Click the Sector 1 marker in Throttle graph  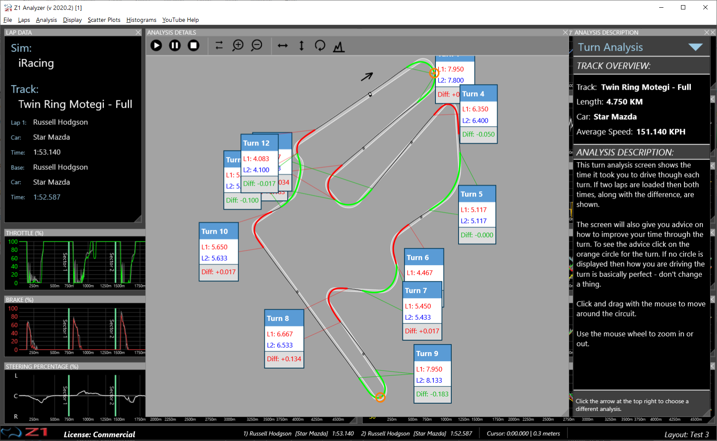pyautogui.click(x=69, y=262)
